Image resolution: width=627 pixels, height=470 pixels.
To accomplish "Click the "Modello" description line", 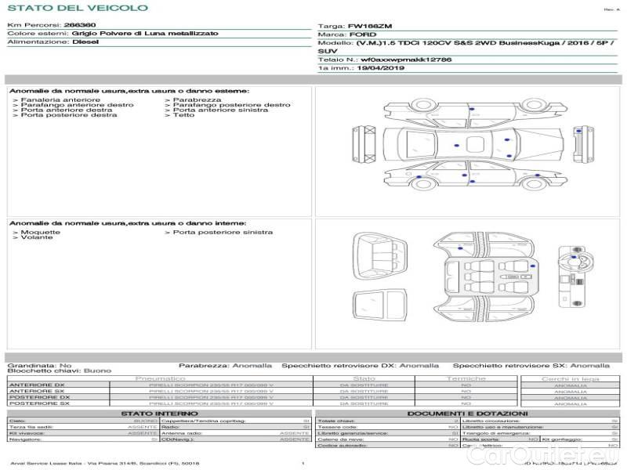I will 467,47.
